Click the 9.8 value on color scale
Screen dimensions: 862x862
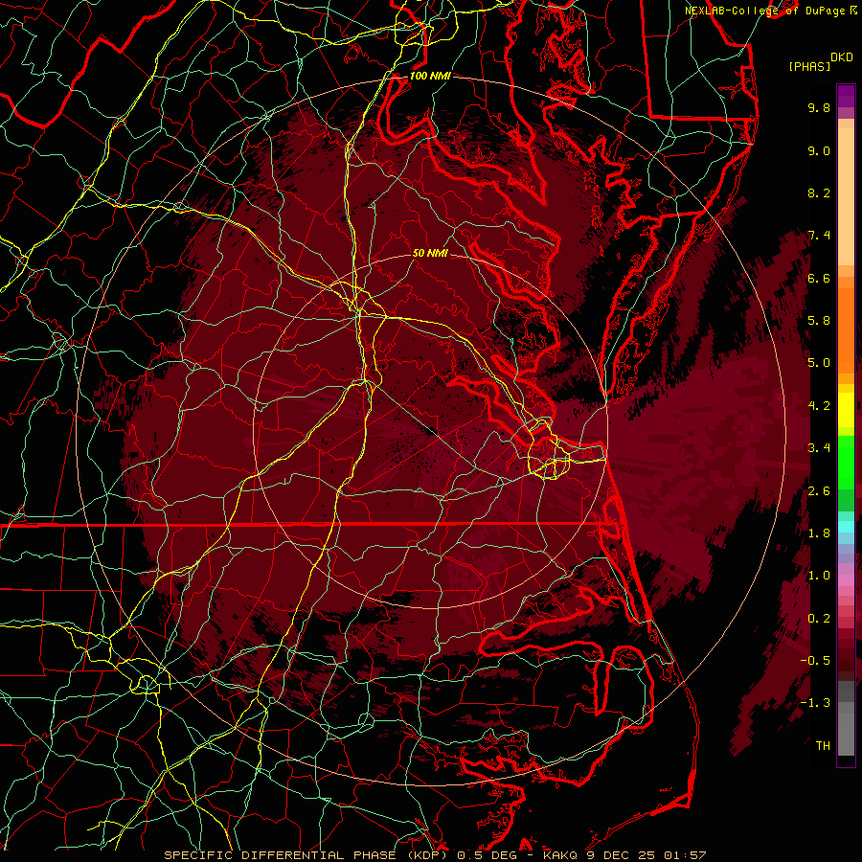[x=819, y=107]
